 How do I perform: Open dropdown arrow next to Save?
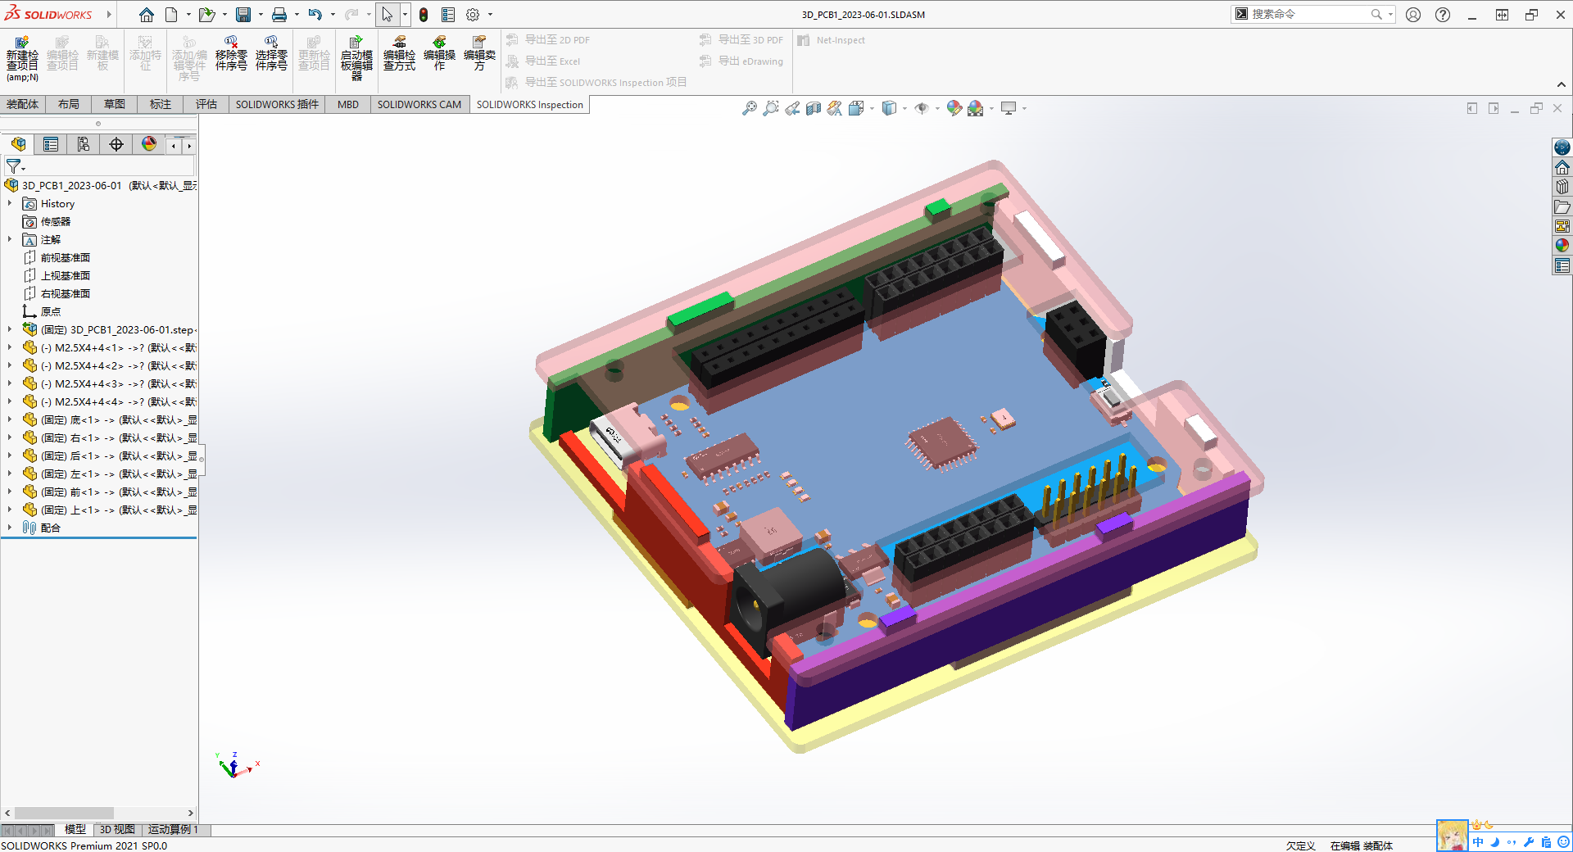pos(261,15)
